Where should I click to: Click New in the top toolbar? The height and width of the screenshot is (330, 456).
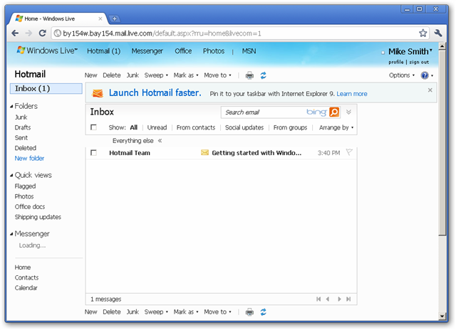click(90, 75)
